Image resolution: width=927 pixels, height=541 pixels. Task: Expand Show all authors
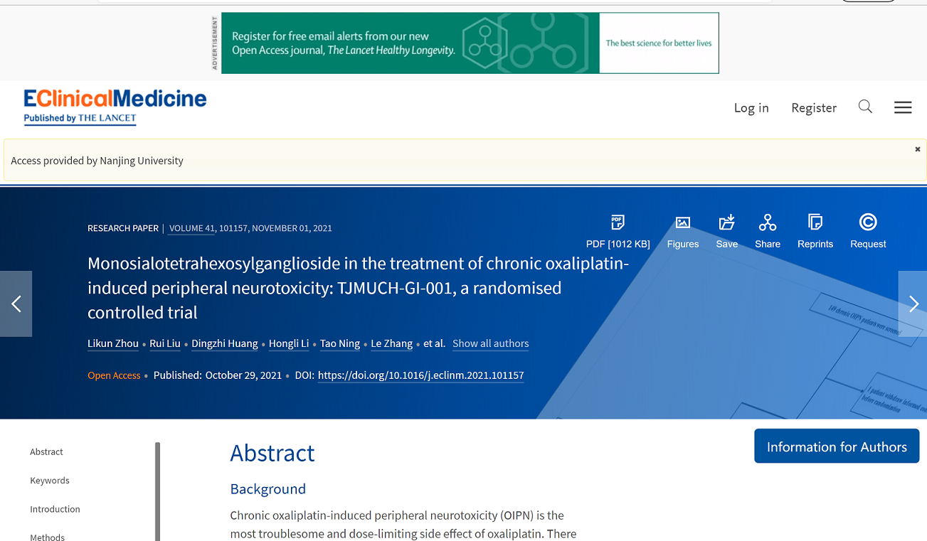[491, 343]
